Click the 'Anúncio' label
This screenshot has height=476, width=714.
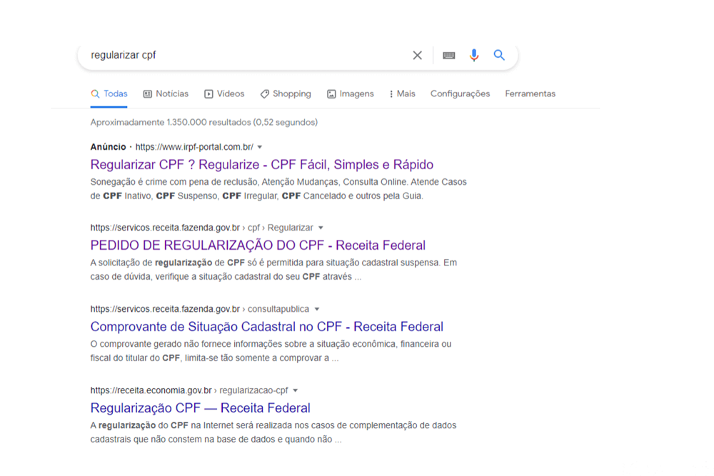(108, 147)
